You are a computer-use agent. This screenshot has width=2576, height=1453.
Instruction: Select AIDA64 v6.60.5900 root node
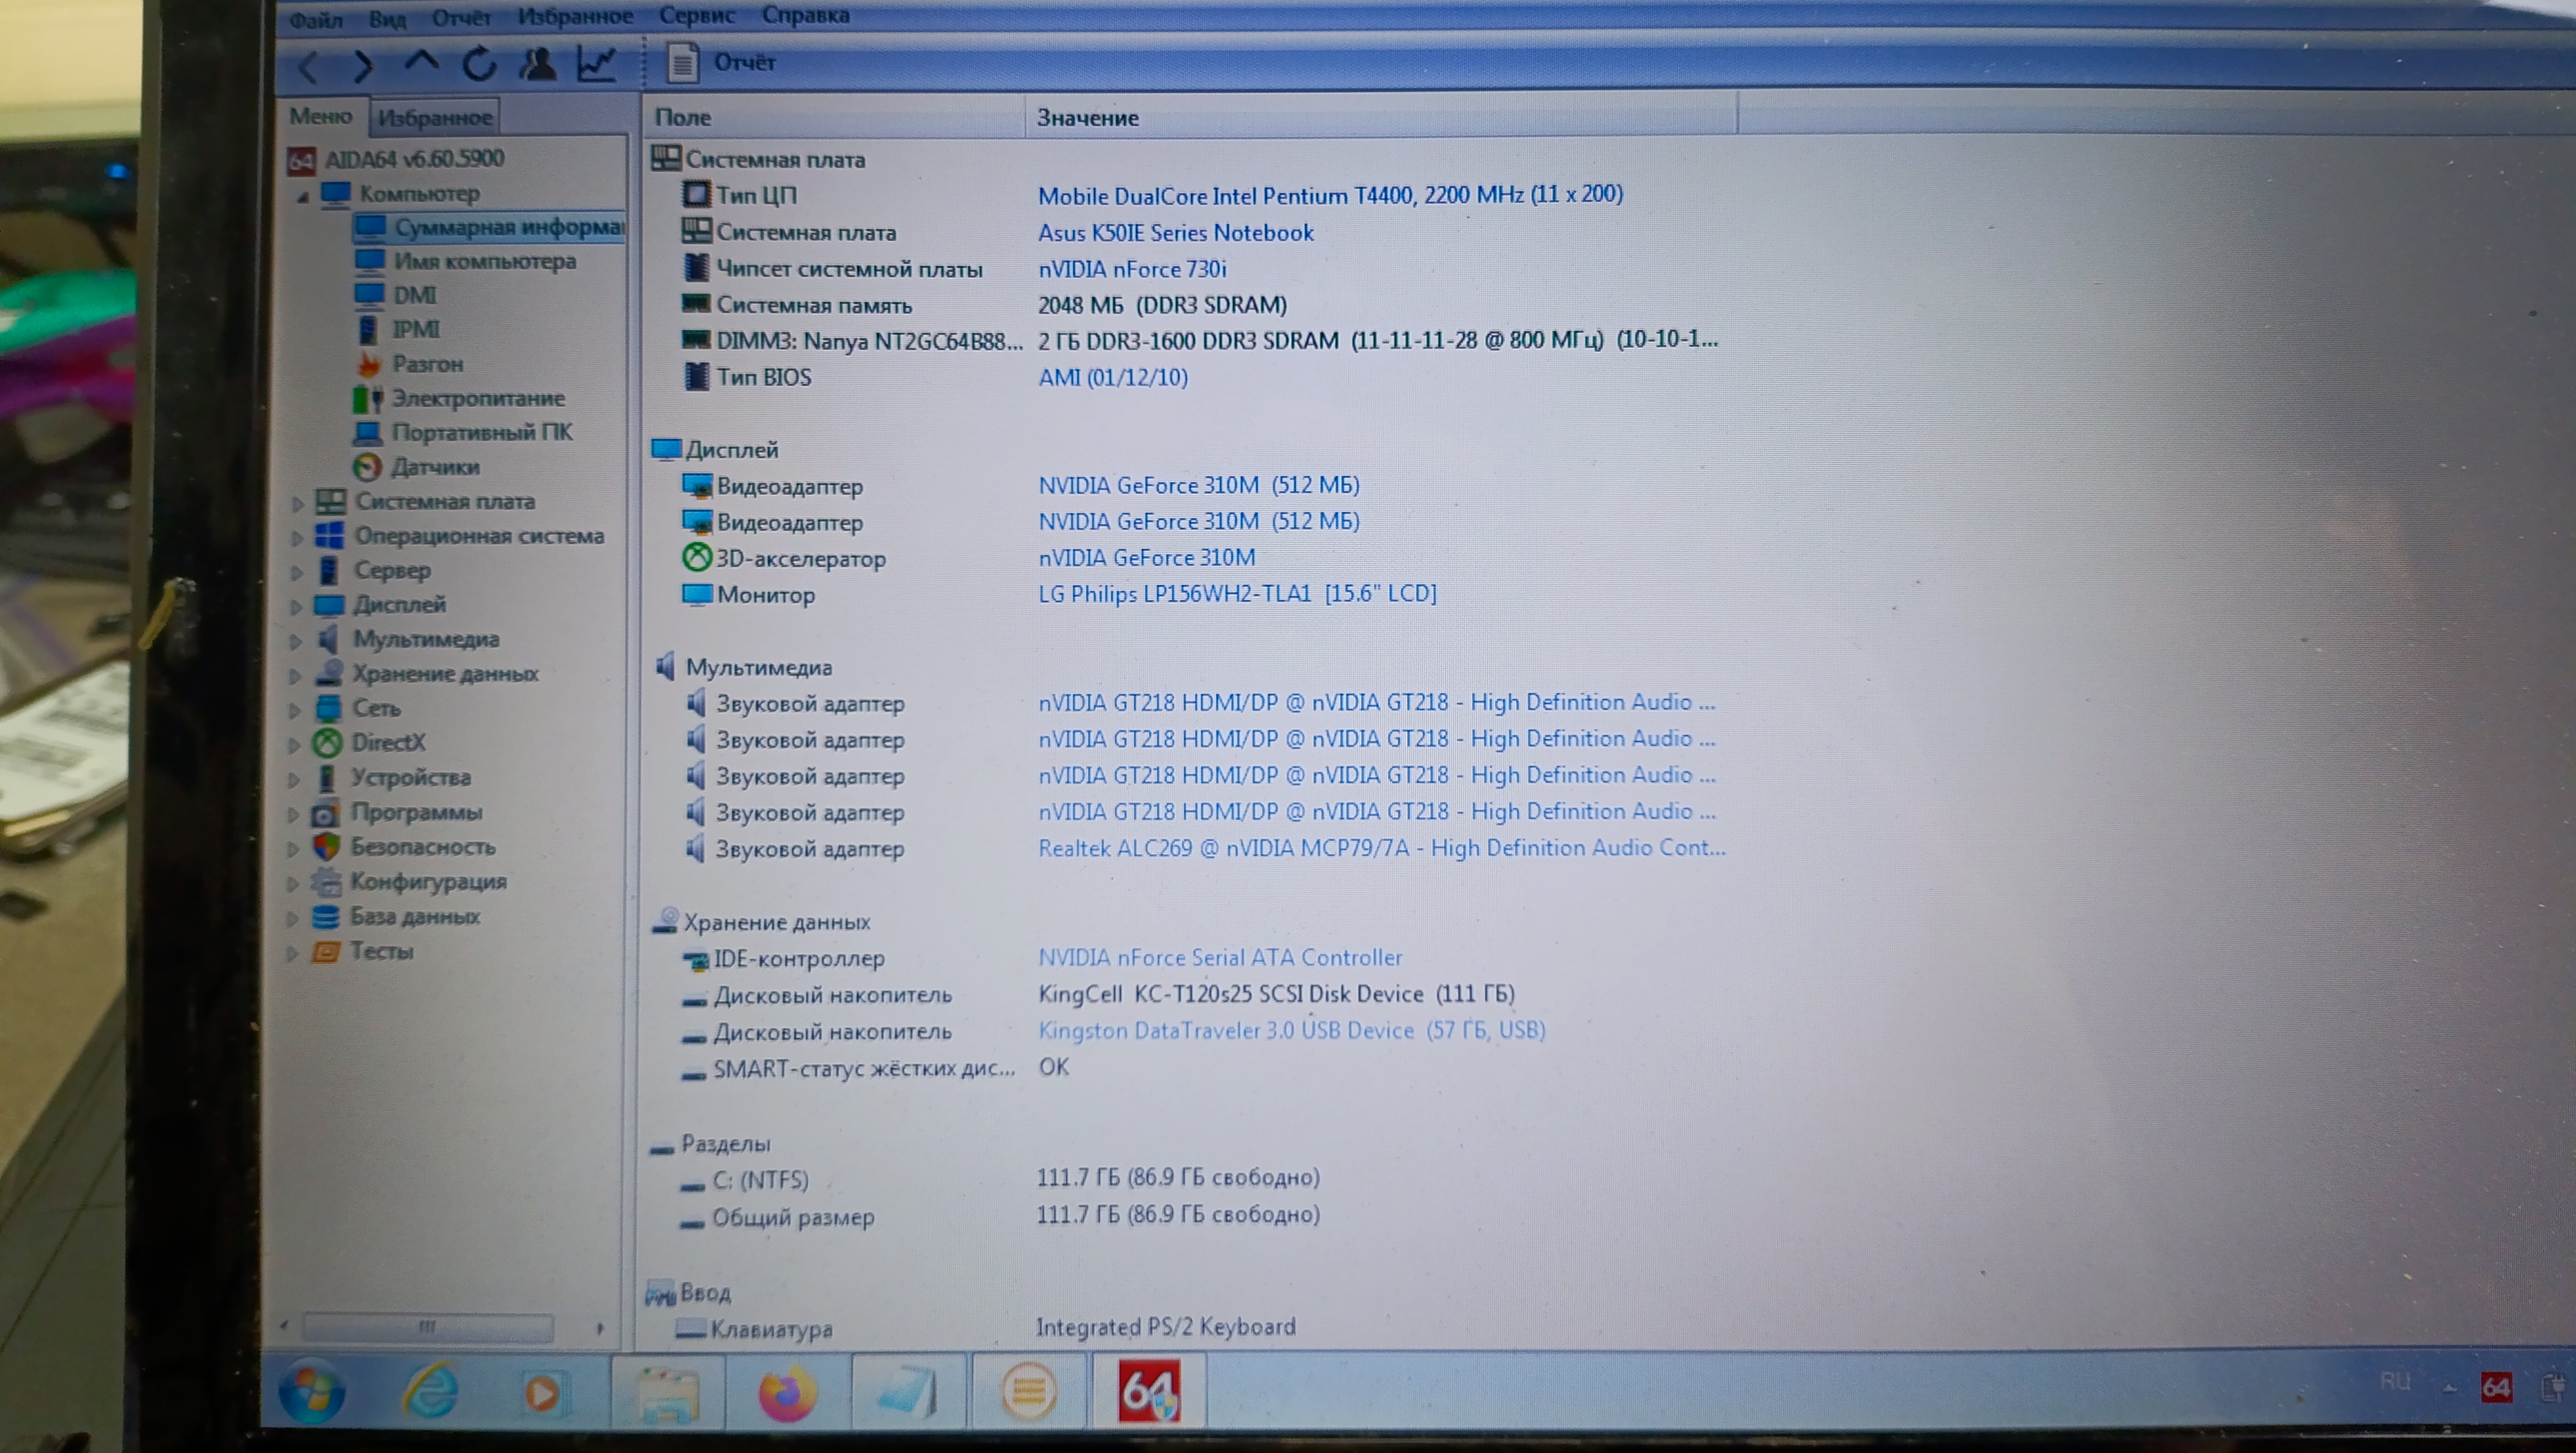click(397, 159)
